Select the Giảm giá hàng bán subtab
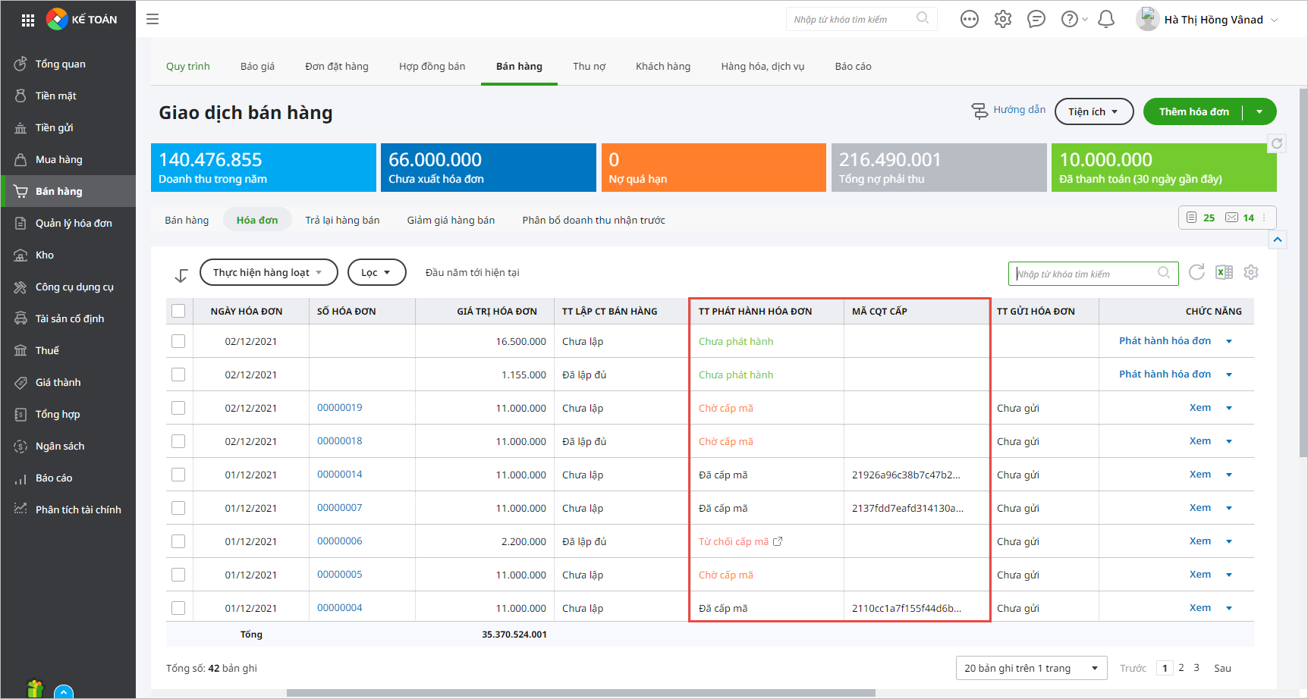The height and width of the screenshot is (699, 1308). tap(451, 220)
